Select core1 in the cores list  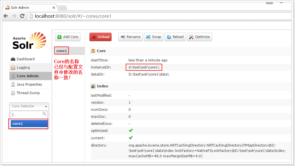click(x=61, y=51)
